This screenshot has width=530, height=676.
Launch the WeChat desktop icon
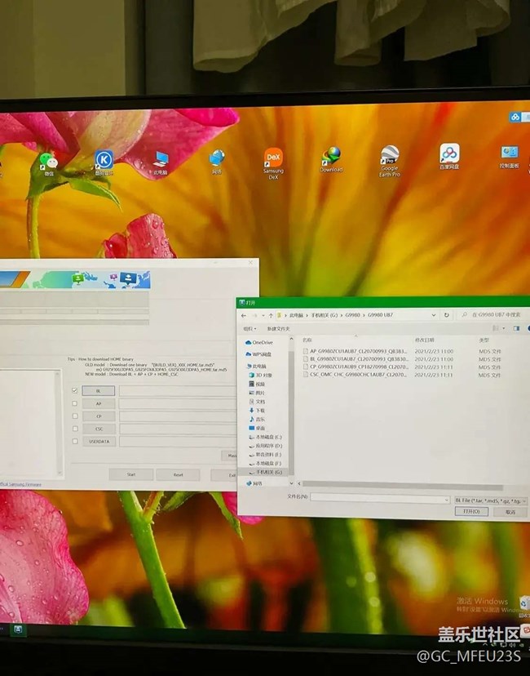pyautogui.click(x=50, y=162)
